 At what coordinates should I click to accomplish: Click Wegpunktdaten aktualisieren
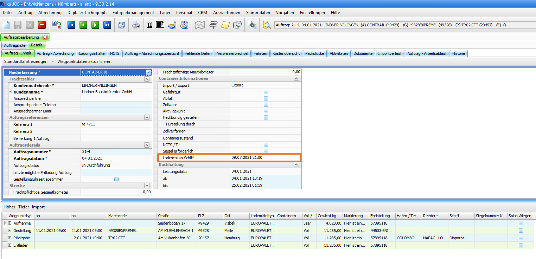(84, 61)
